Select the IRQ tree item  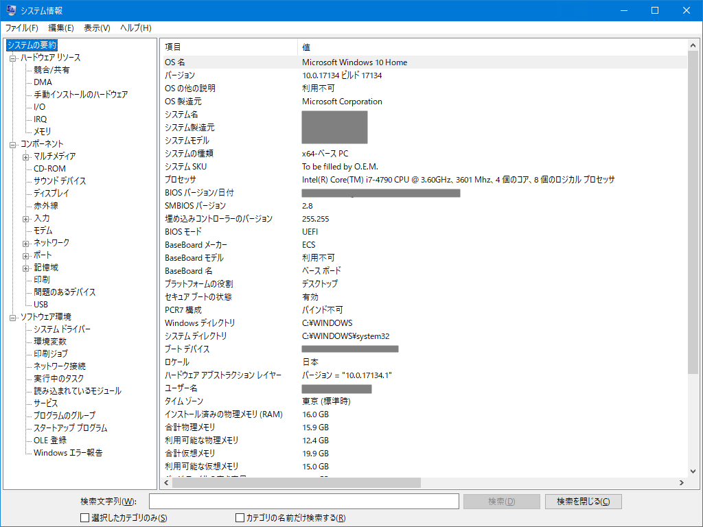[39, 119]
